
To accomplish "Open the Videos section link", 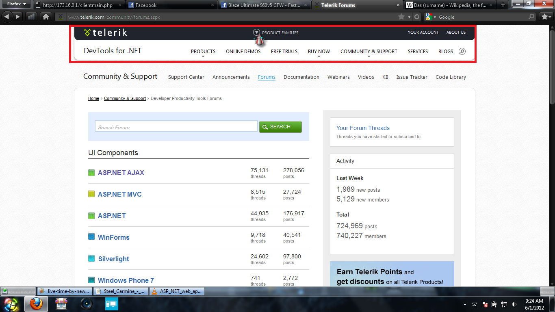I will 366,77.
